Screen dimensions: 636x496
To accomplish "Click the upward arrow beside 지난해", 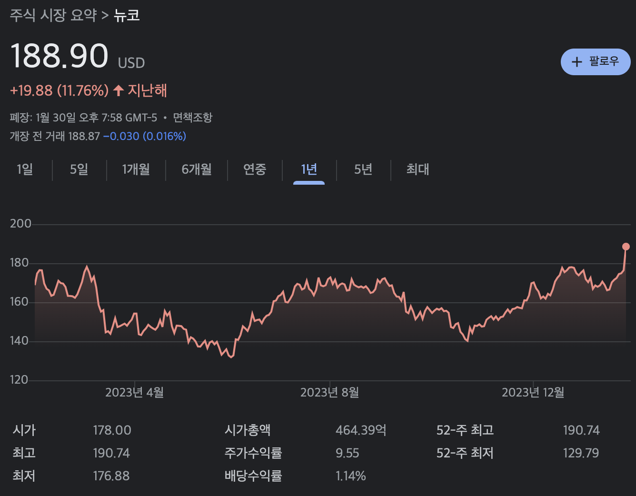I will click(x=119, y=90).
